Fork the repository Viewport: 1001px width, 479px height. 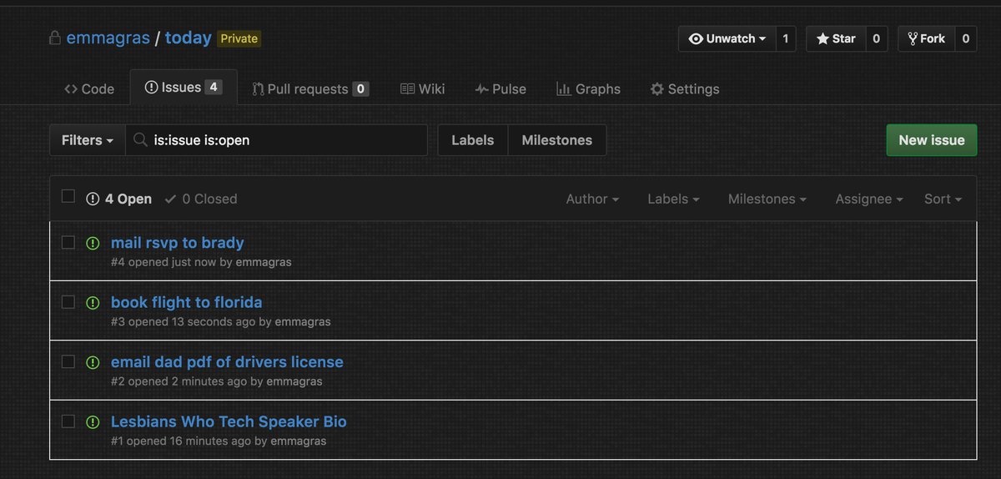tap(926, 38)
